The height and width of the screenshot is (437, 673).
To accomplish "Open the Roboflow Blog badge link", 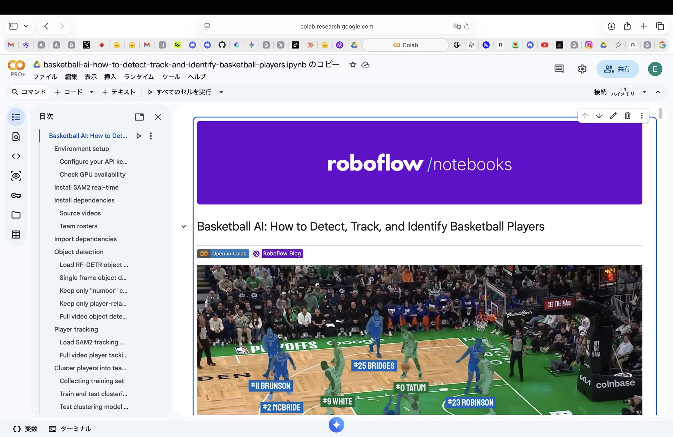I will tap(277, 254).
